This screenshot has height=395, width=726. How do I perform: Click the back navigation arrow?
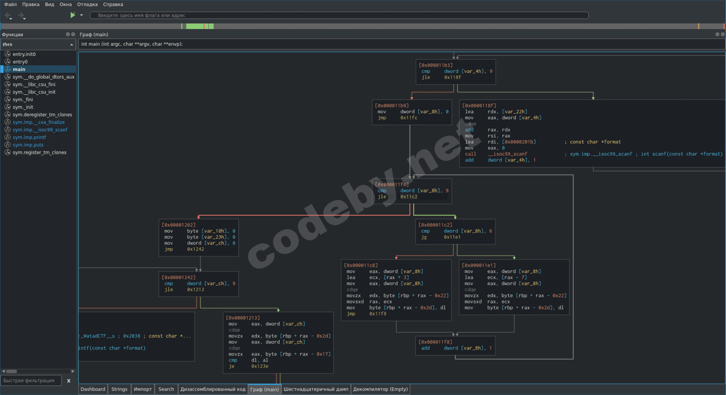click(x=8, y=15)
